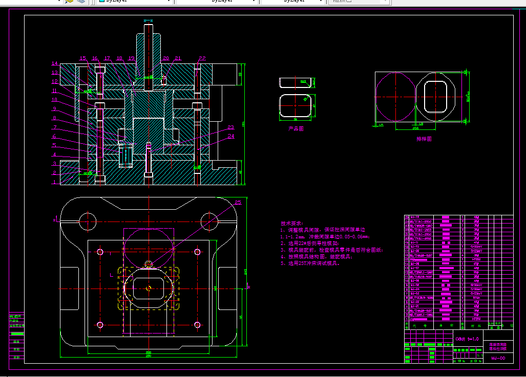This screenshot has height=377, width=526.
Task: Select part balloon number 23
Action: tap(231, 127)
